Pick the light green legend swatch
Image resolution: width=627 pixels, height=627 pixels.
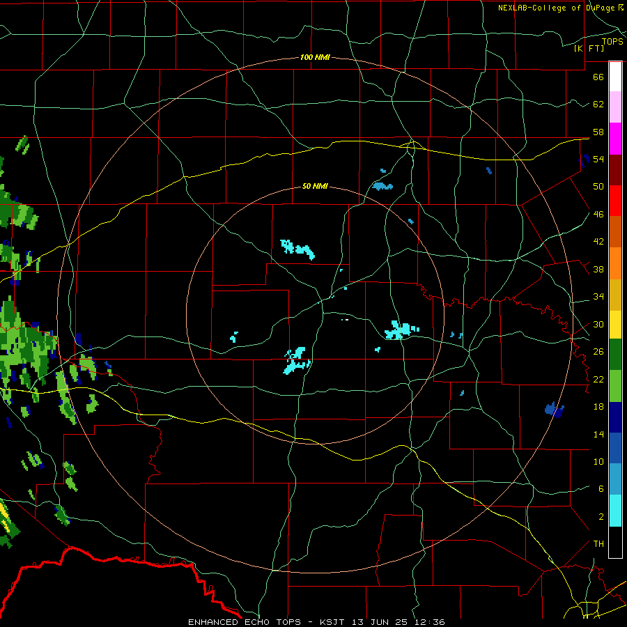615,386
